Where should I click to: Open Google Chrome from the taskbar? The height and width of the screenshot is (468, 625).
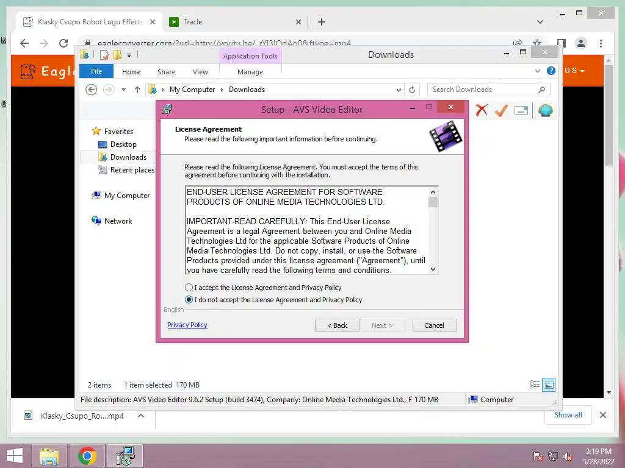(x=87, y=456)
